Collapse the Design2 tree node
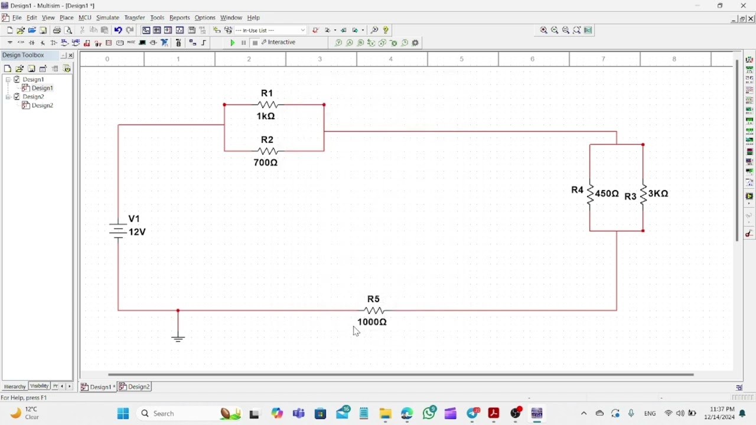This screenshot has width=756, height=425. pos(8,97)
